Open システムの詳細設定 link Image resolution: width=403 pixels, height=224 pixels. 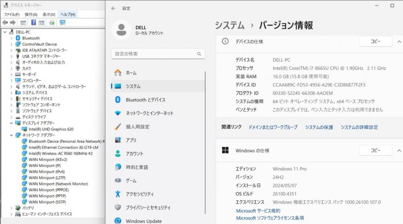point(359,127)
